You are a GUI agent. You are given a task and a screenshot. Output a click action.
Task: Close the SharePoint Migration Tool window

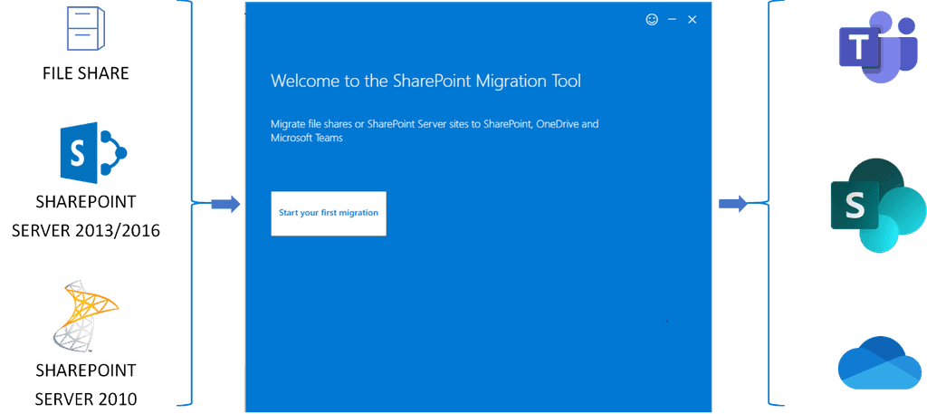pyautogui.click(x=693, y=20)
